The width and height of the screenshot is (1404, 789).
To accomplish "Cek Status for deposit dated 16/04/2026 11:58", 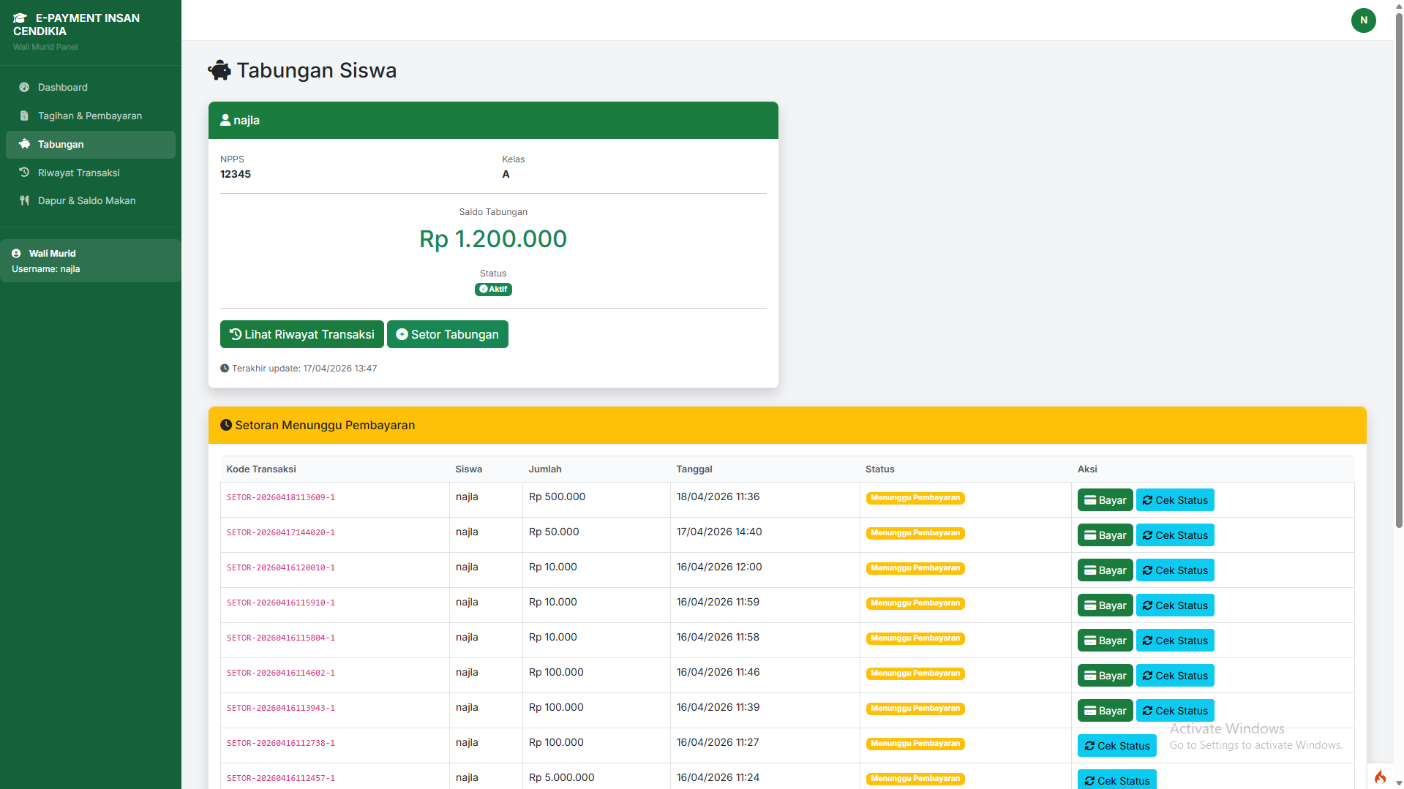I will (x=1175, y=641).
